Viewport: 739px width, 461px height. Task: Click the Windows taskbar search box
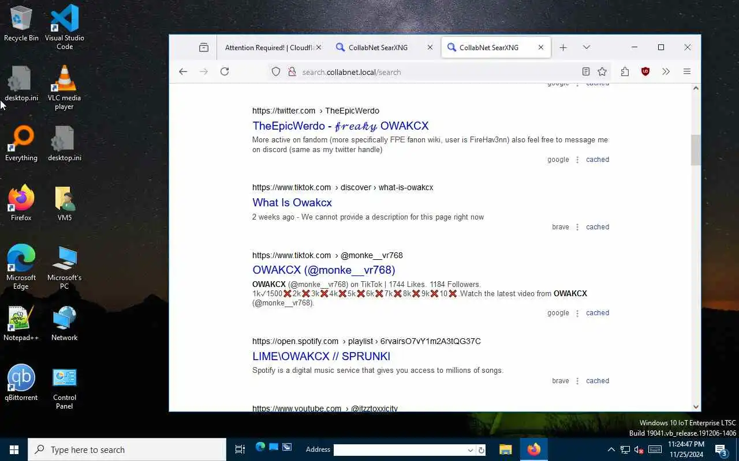127,449
